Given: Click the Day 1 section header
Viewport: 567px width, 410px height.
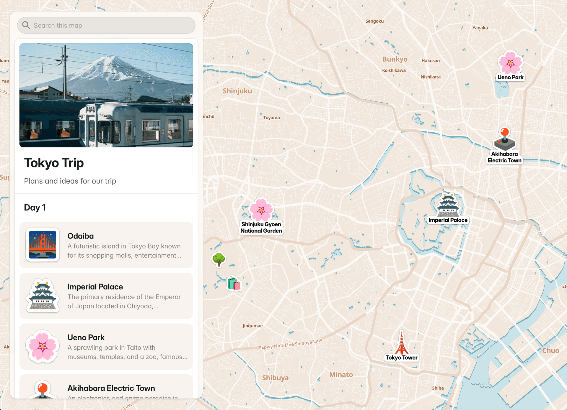Looking at the screenshot, I should coord(35,208).
